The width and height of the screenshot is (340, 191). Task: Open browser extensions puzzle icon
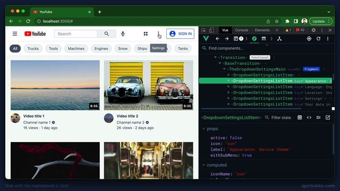(287, 21)
